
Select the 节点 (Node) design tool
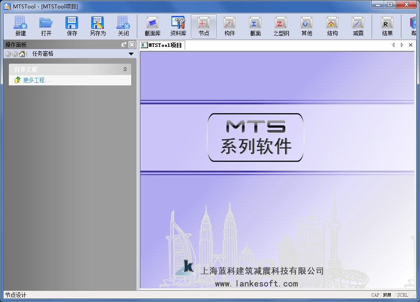(x=203, y=26)
